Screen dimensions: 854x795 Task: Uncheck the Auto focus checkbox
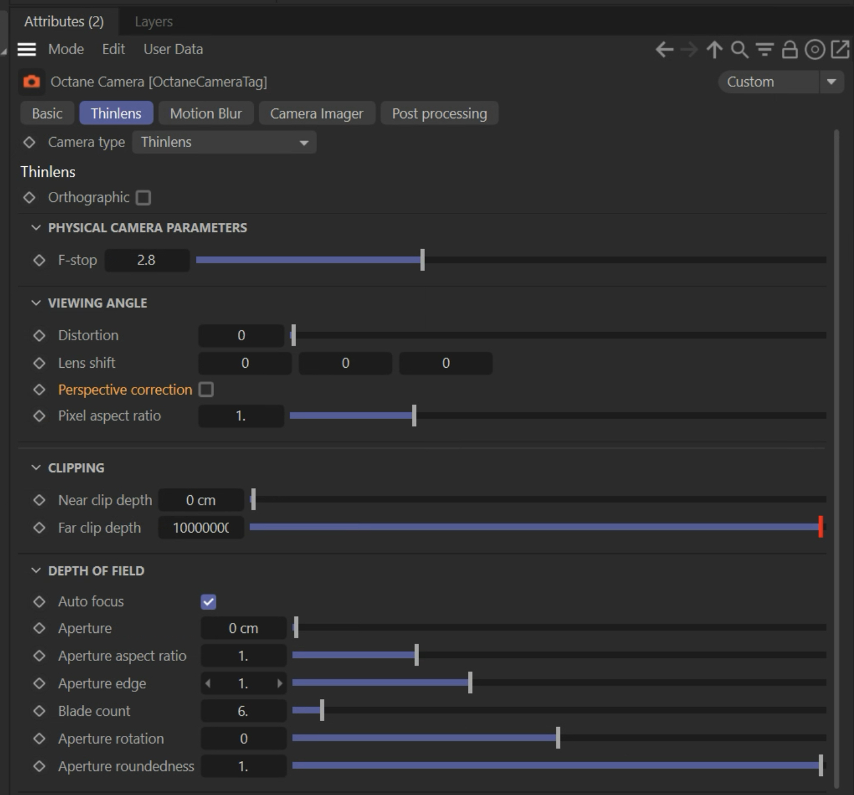209,602
